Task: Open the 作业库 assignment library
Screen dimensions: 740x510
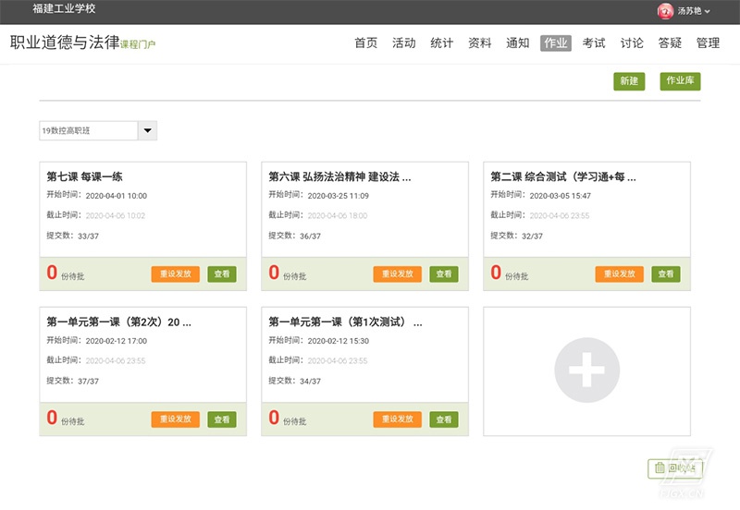Action: pos(680,81)
